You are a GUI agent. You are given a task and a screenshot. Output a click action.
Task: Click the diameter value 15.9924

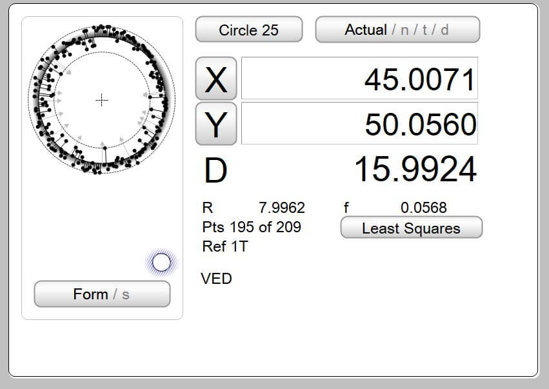(415, 170)
